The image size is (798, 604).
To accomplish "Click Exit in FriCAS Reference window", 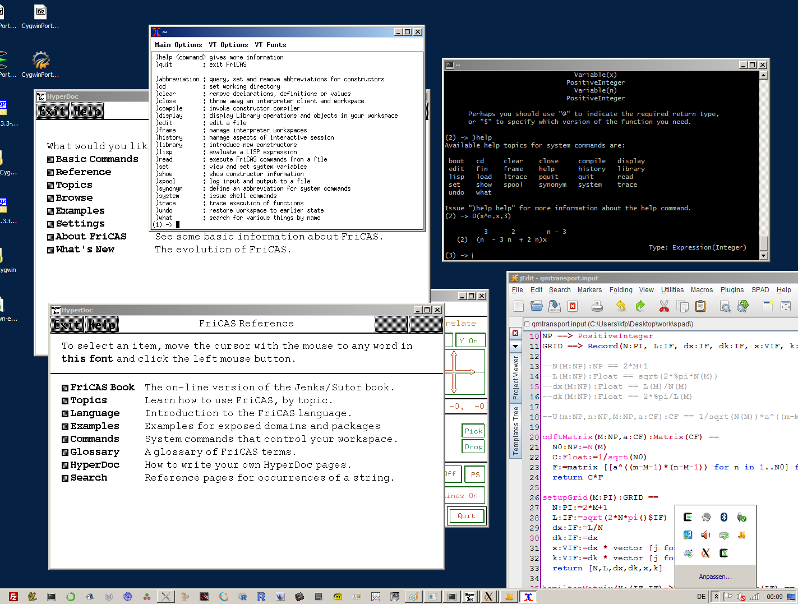I will click(x=67, y=324).
